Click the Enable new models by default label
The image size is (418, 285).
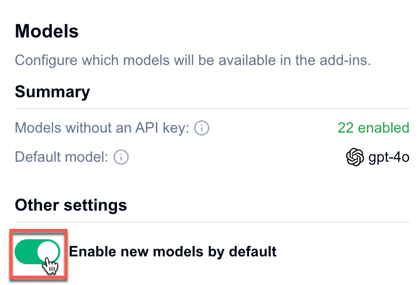pyautogui.click(x=173, y=252)
